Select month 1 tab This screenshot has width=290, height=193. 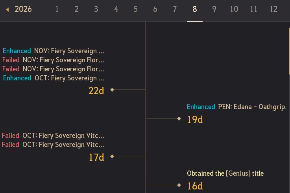point(57,9)
